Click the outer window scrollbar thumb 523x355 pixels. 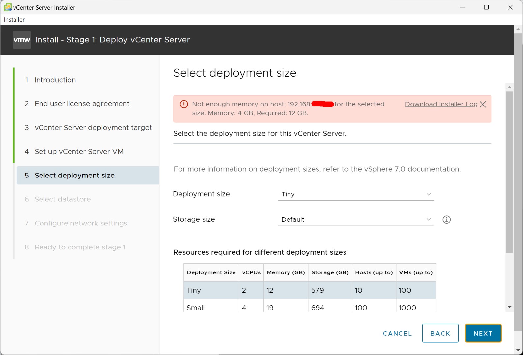(518, 182)
